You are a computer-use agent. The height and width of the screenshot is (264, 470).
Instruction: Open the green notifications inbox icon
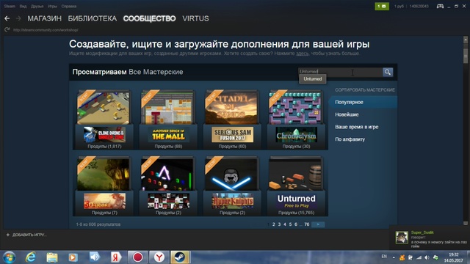[382, 7]
